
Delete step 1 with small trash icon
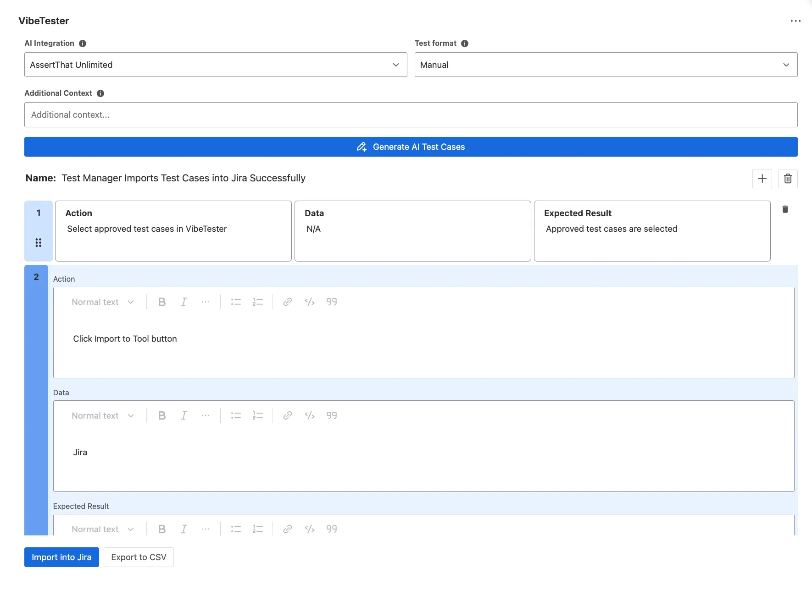point(785,209)
